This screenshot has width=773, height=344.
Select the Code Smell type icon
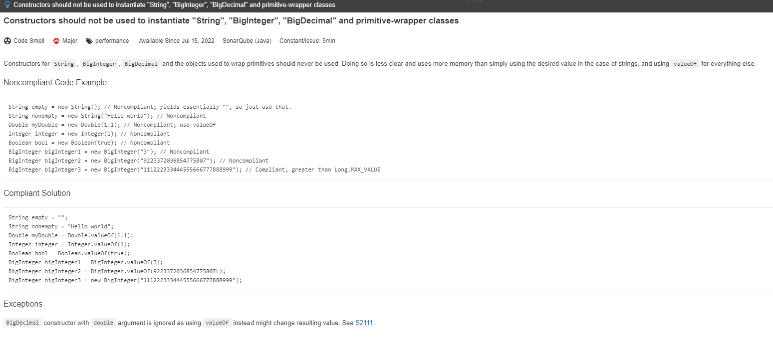[x=7, y=40]
